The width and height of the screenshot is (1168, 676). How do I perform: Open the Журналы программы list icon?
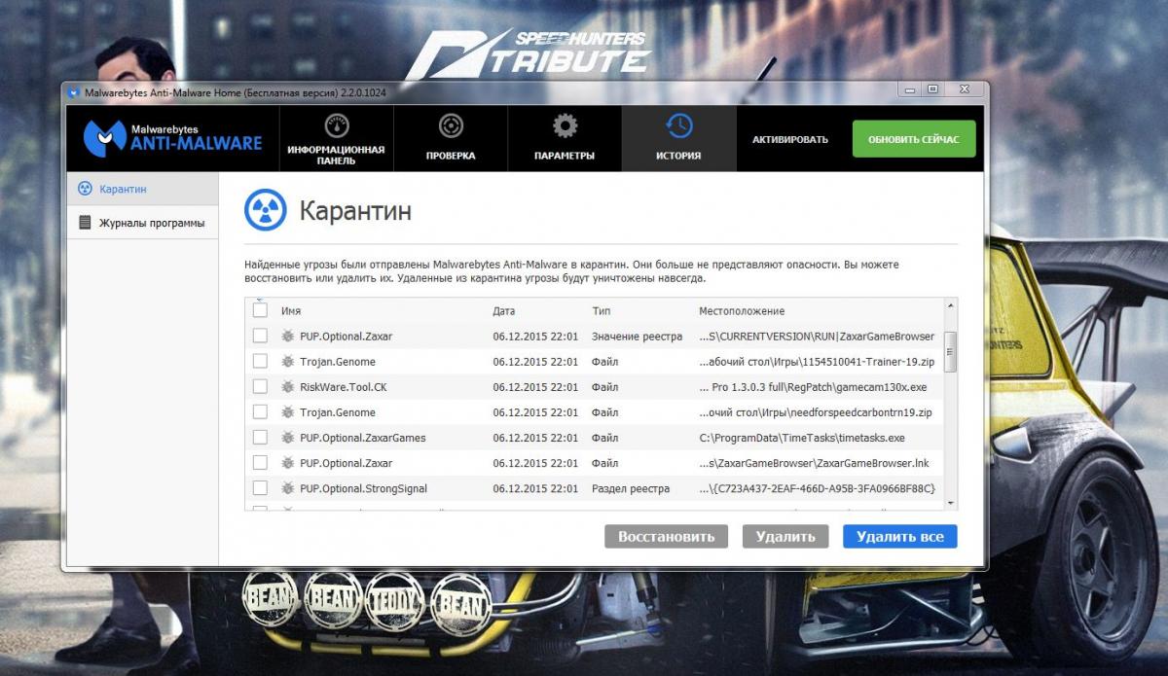[85, 223]
